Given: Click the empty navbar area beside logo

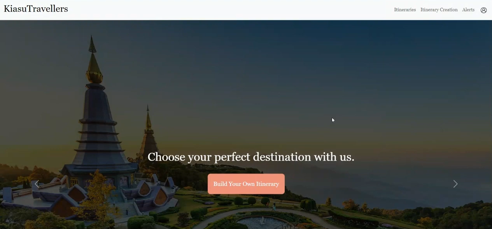Looking at the screenshot, I should click(229, 10).
